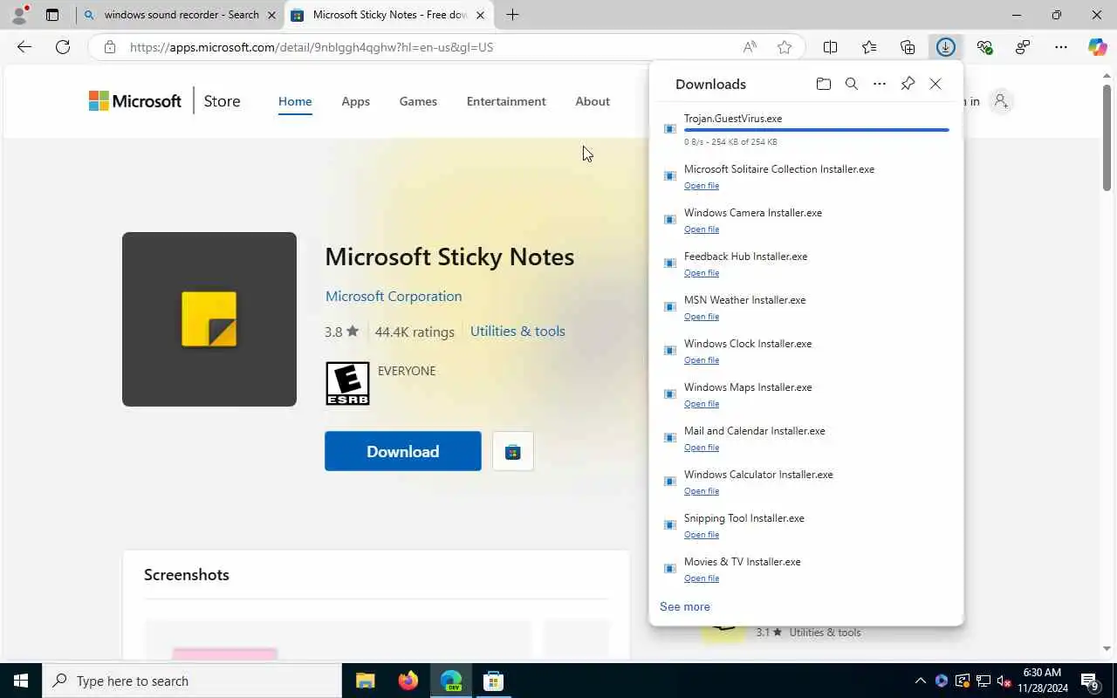Viewport: 1117px width, 698px height.
Task: Click the Store sign-in person icon
Action: click(1001, 101)
